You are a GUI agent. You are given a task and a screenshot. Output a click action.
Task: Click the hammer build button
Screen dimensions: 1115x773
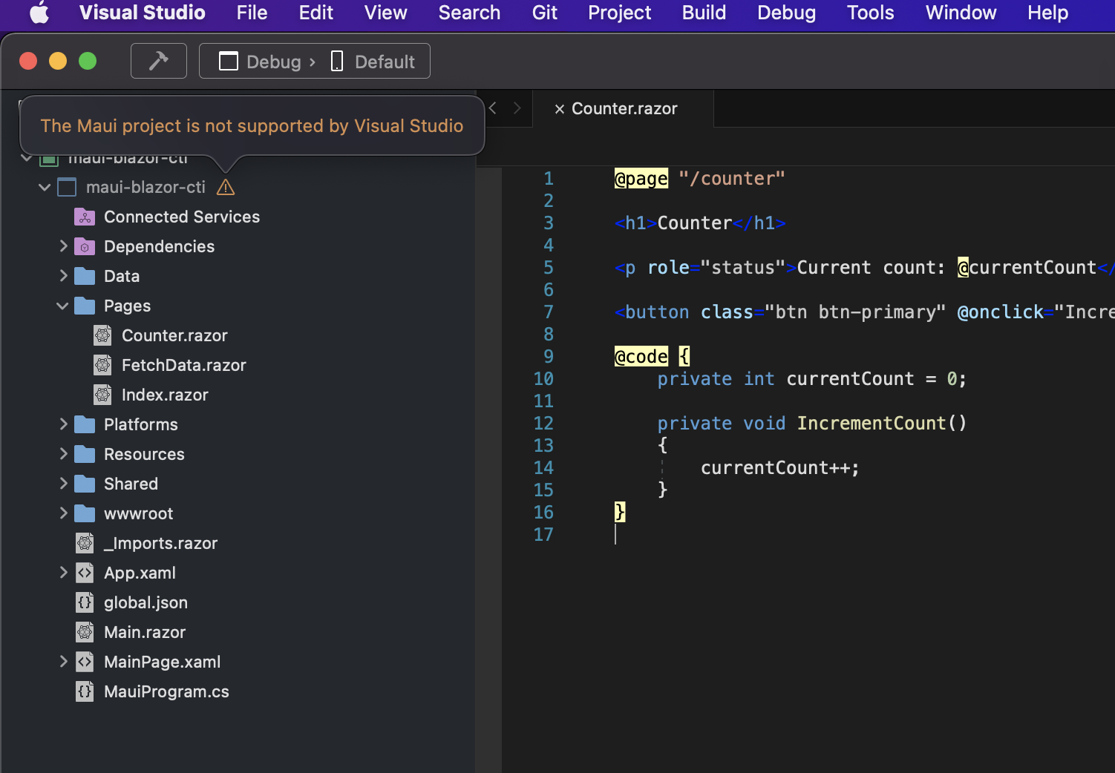[159, 61]
